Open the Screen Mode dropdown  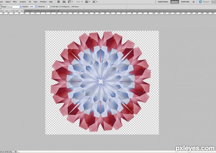point(95,2)
